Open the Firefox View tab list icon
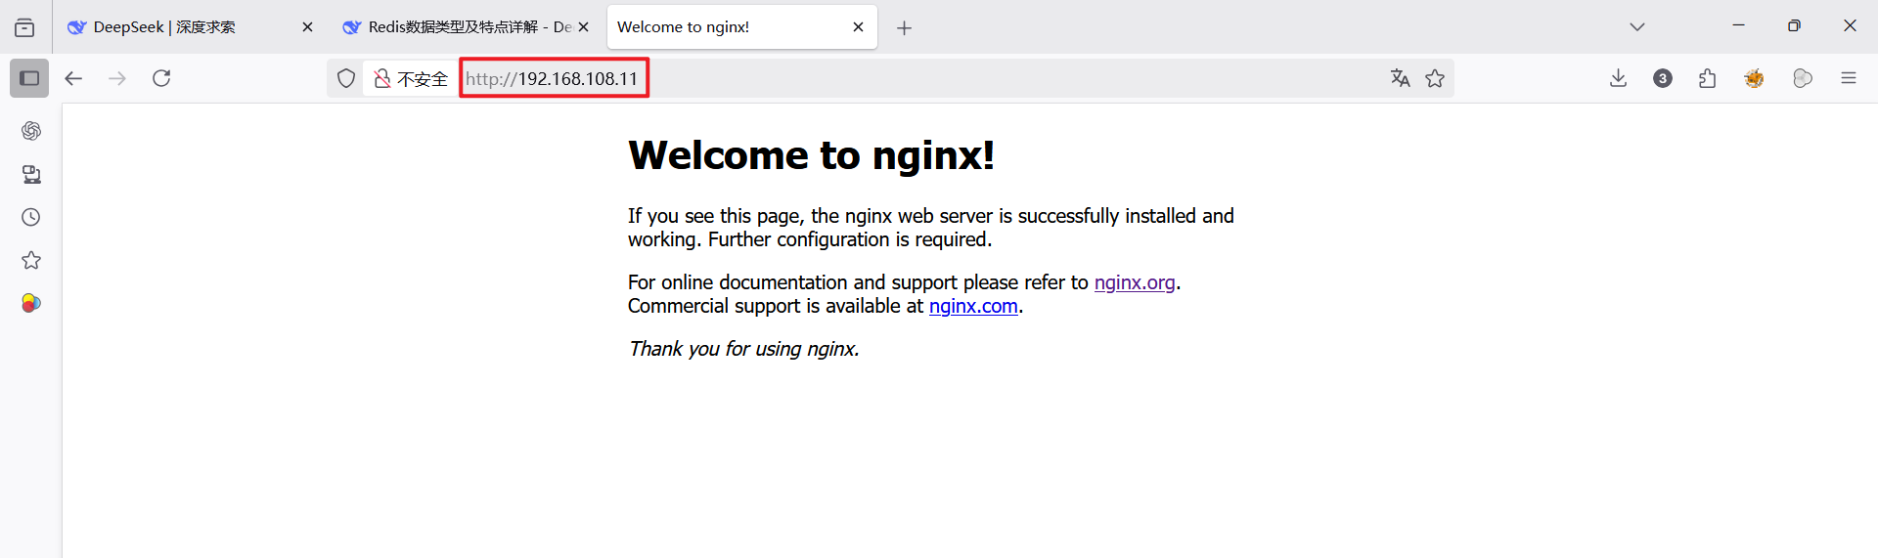1878x558 pixels. (24, 27)
